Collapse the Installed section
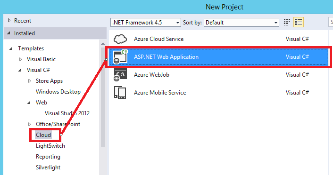This screenshot has height=175, width=333. (x=8, y=33)
